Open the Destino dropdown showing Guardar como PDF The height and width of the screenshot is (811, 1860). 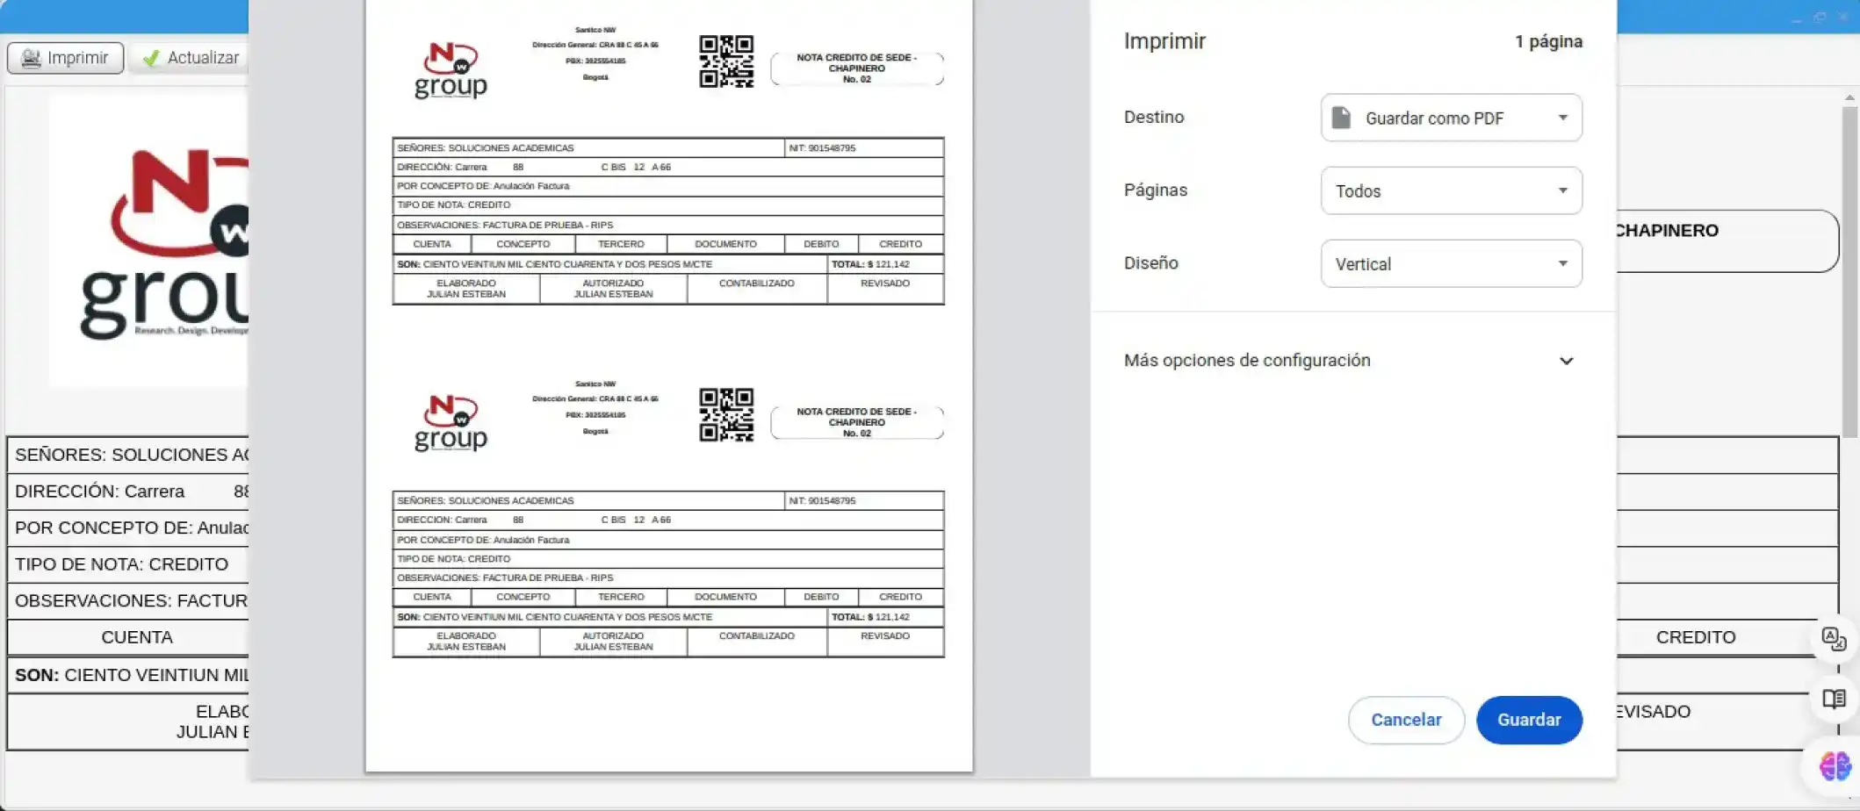pyautogui.click(x=1451, y=118)
